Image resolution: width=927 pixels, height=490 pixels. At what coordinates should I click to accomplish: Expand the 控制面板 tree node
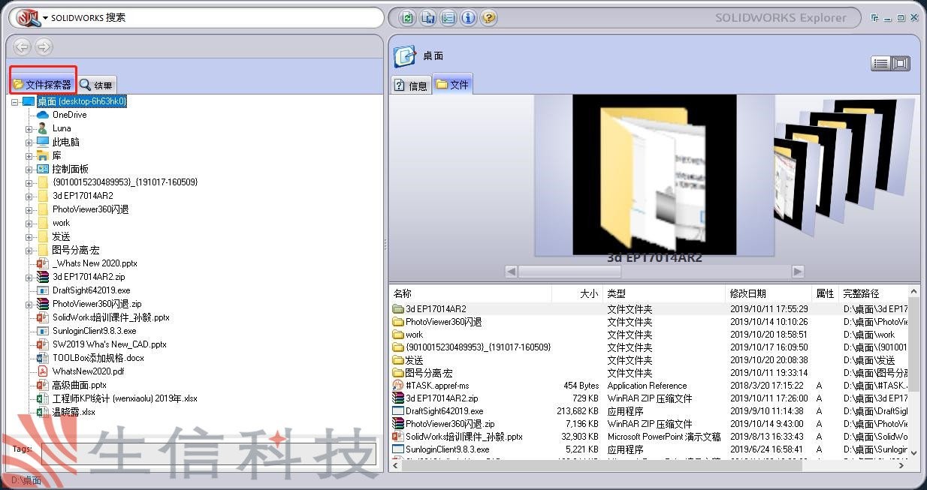[x=29, y=169]
